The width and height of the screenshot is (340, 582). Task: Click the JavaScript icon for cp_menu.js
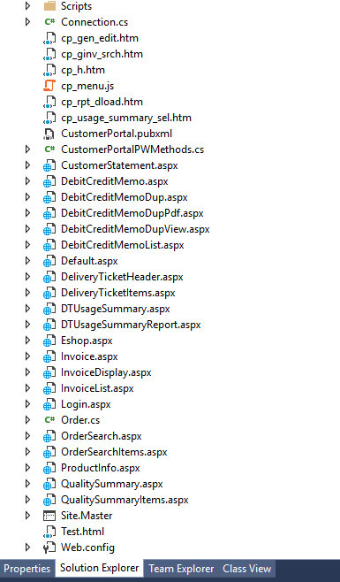(49, 86)
